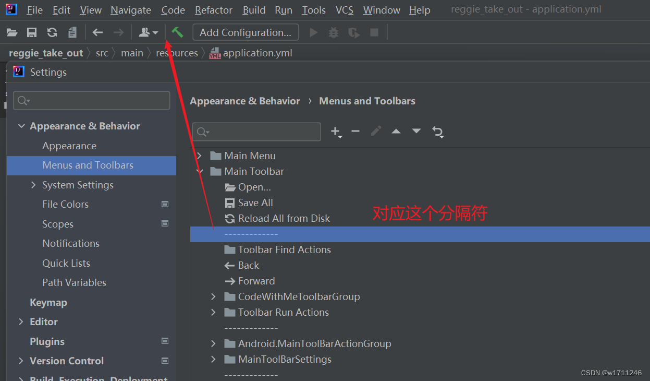Collapse Main Toolbar tree node

coord(199,171)
